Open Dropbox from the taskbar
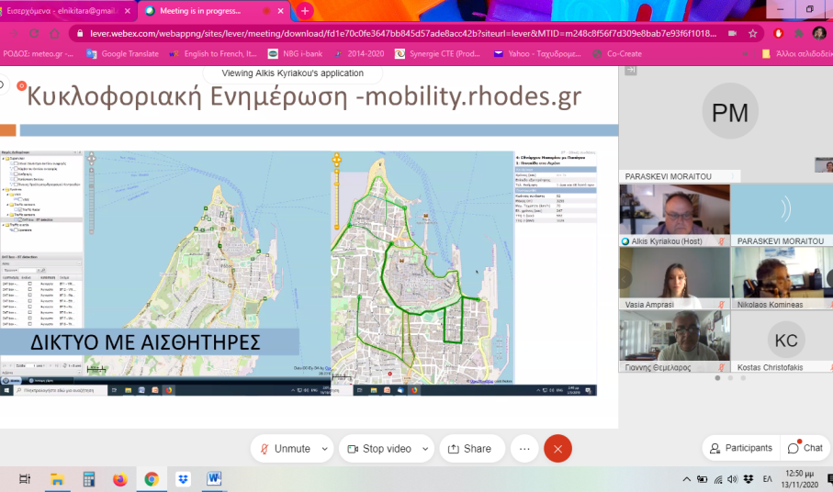833x492 pixels. tap(183, 479)
